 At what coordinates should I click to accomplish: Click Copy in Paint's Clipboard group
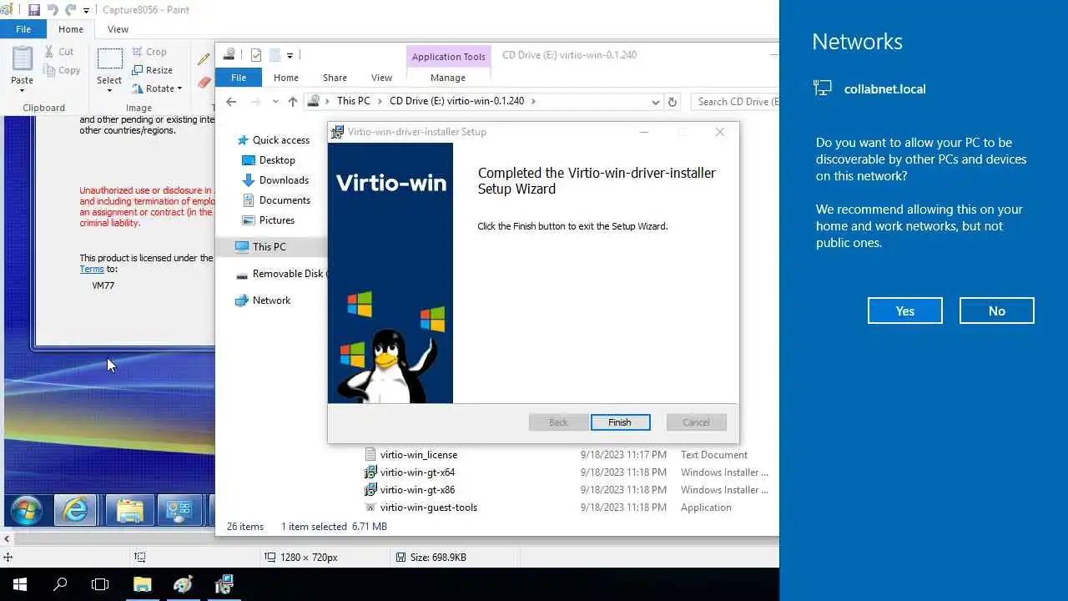[61, 70]
